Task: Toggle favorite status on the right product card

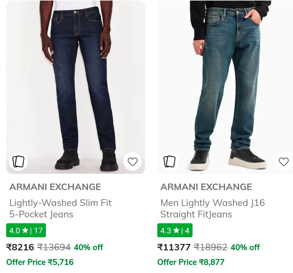Action: point(284,162)
